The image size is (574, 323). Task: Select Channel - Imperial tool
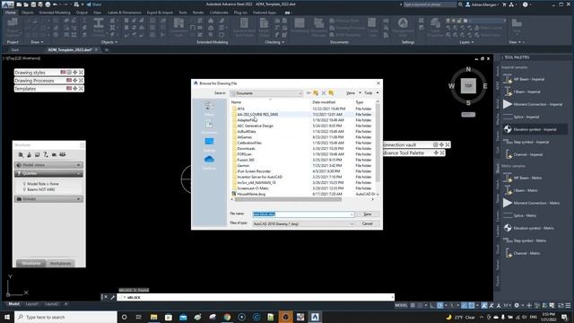pyautogui.click(x=524, y=154)
